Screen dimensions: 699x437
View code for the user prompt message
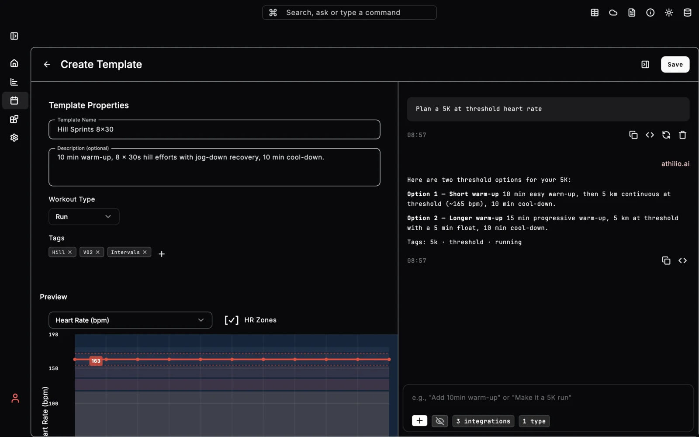point(650,135)
